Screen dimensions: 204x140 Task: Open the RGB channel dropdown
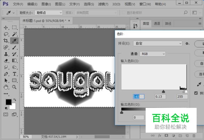point(152,54)
